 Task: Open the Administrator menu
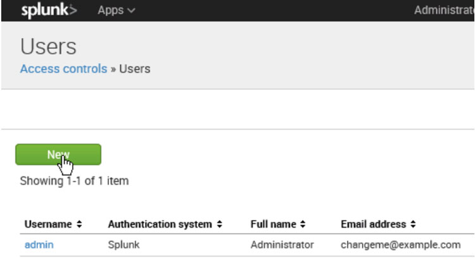(x=444, y=10)
